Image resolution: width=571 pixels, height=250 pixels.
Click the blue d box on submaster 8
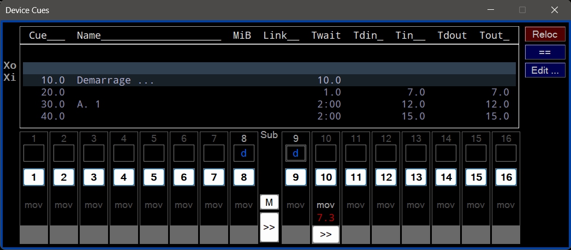[244, 153]
